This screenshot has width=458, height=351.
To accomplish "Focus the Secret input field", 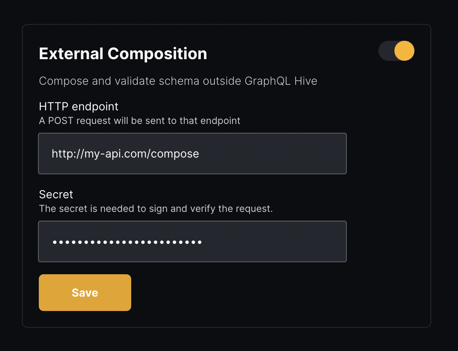I will pyautogui.click(x=192, y=241).
